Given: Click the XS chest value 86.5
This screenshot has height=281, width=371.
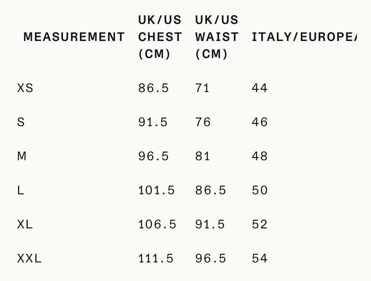Looking at the screenshot, I should click(153, 88).
